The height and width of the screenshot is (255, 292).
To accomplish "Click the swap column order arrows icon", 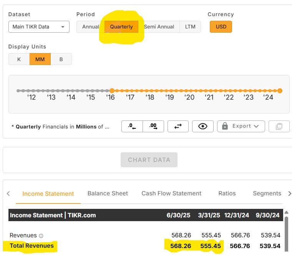I will (x=178, y=126).
